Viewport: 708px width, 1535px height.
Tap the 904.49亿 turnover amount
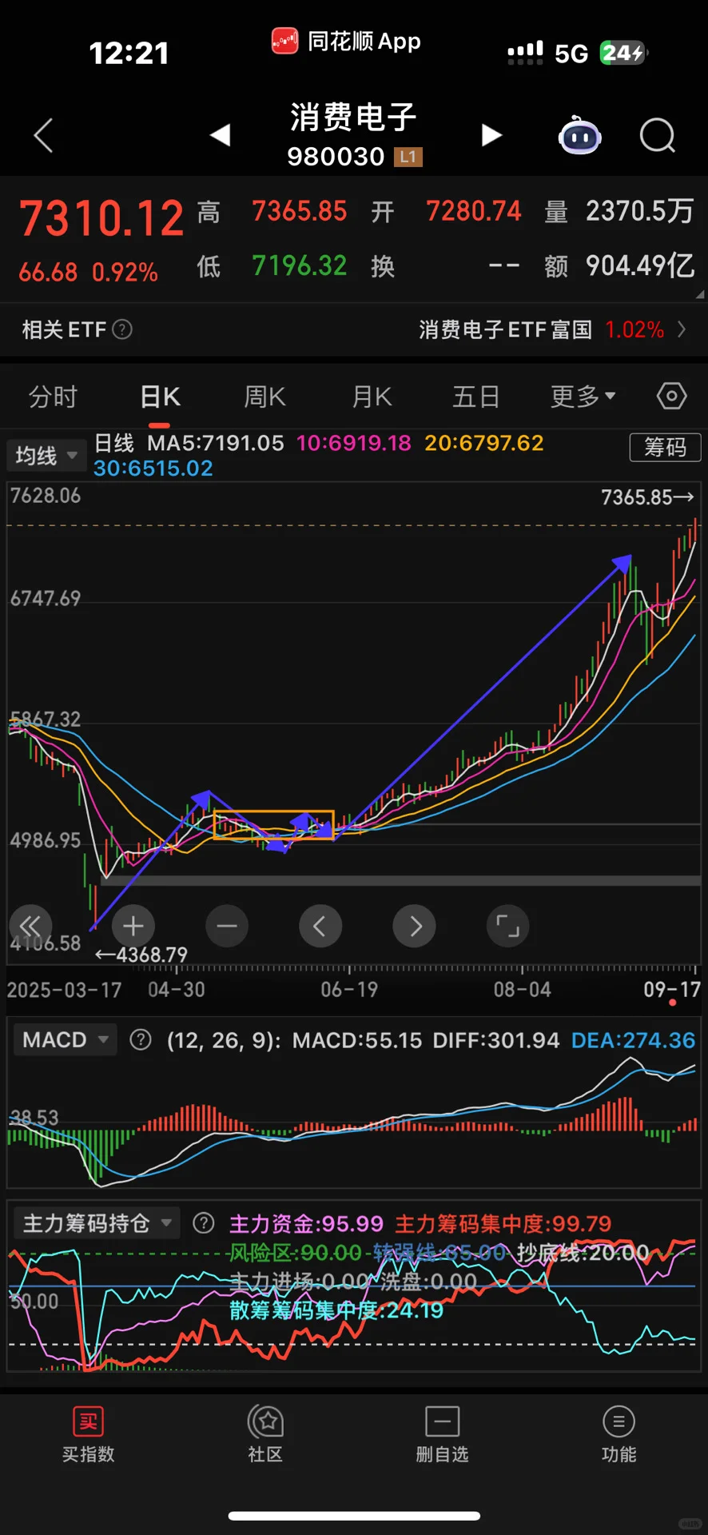pyautogui.click(x=640, y=265)
